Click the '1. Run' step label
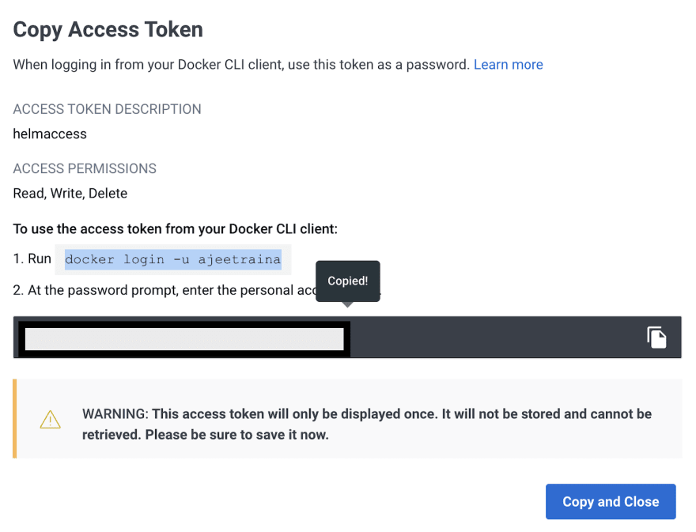696x532 pixels. tap(32, 258)
